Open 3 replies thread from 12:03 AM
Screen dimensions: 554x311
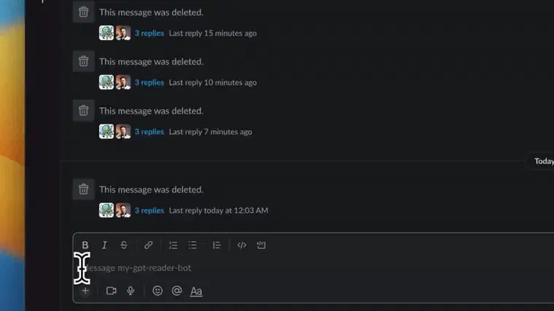pos(149,210)
